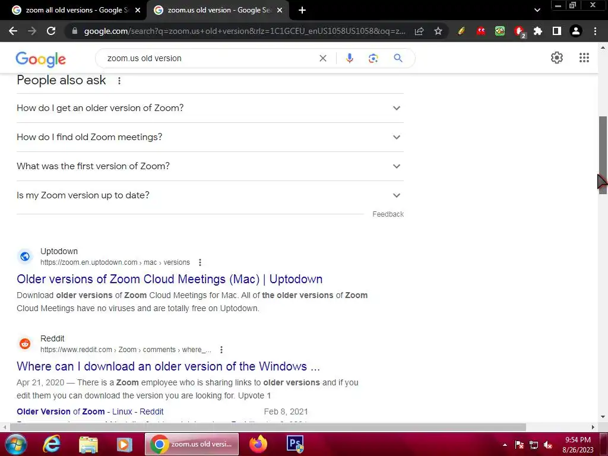Open the Action Center flag tray icon

click(x=519, y=445)
